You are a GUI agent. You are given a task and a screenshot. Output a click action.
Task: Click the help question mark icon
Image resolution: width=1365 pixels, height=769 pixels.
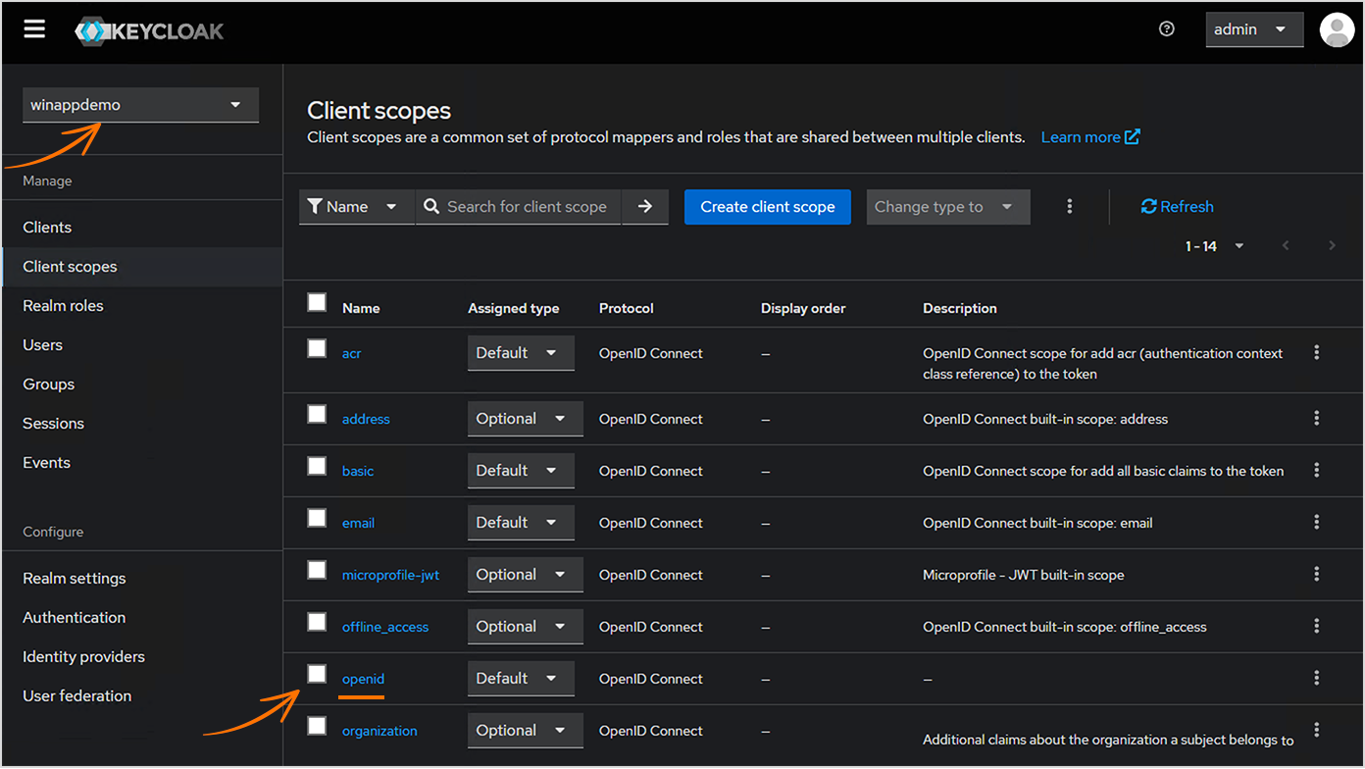tap(1166, 29)
